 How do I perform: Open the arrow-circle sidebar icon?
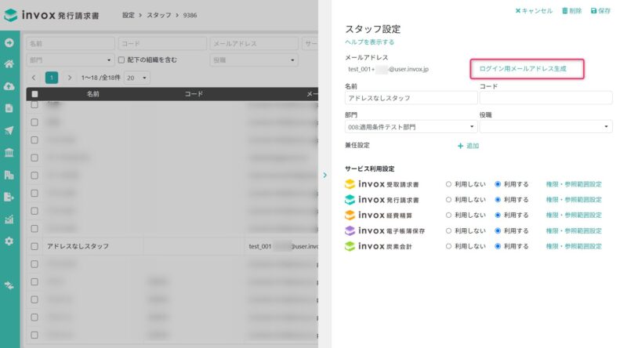pos(9,43)
